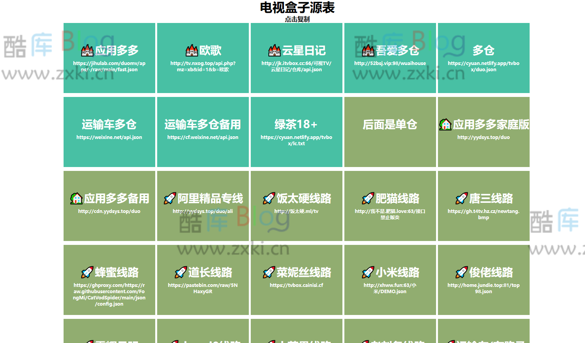Viewport: 585px width, 343px height.
Task: Click the cyuan.netlify.app lc.txt link
Action: (x=296, y=140)
